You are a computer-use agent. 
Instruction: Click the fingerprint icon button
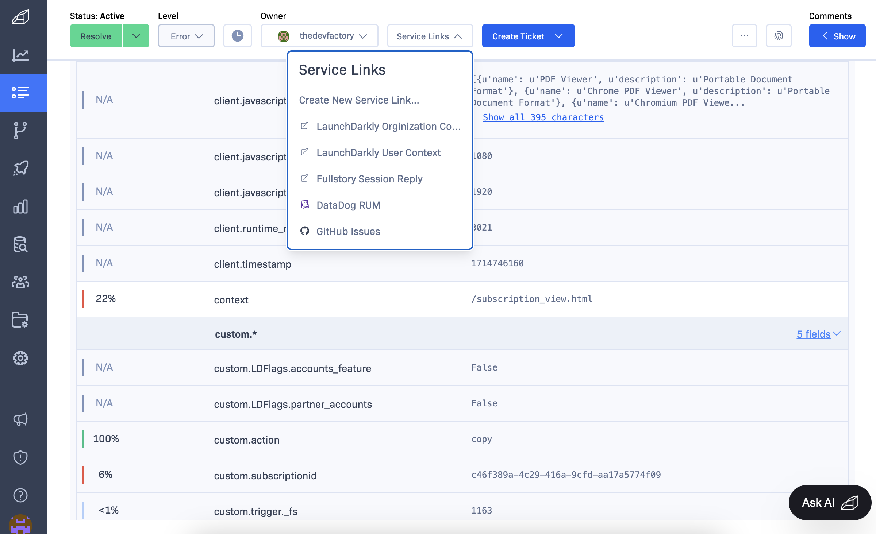779,36
